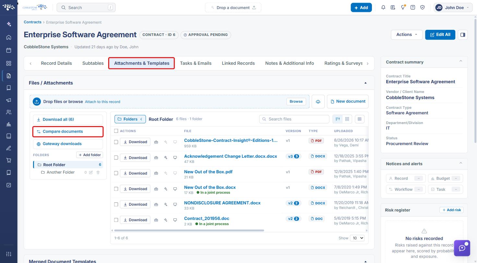
Task: Click briefcase icon for Acknowledgement Change Letter row
Action: point(156,158)
